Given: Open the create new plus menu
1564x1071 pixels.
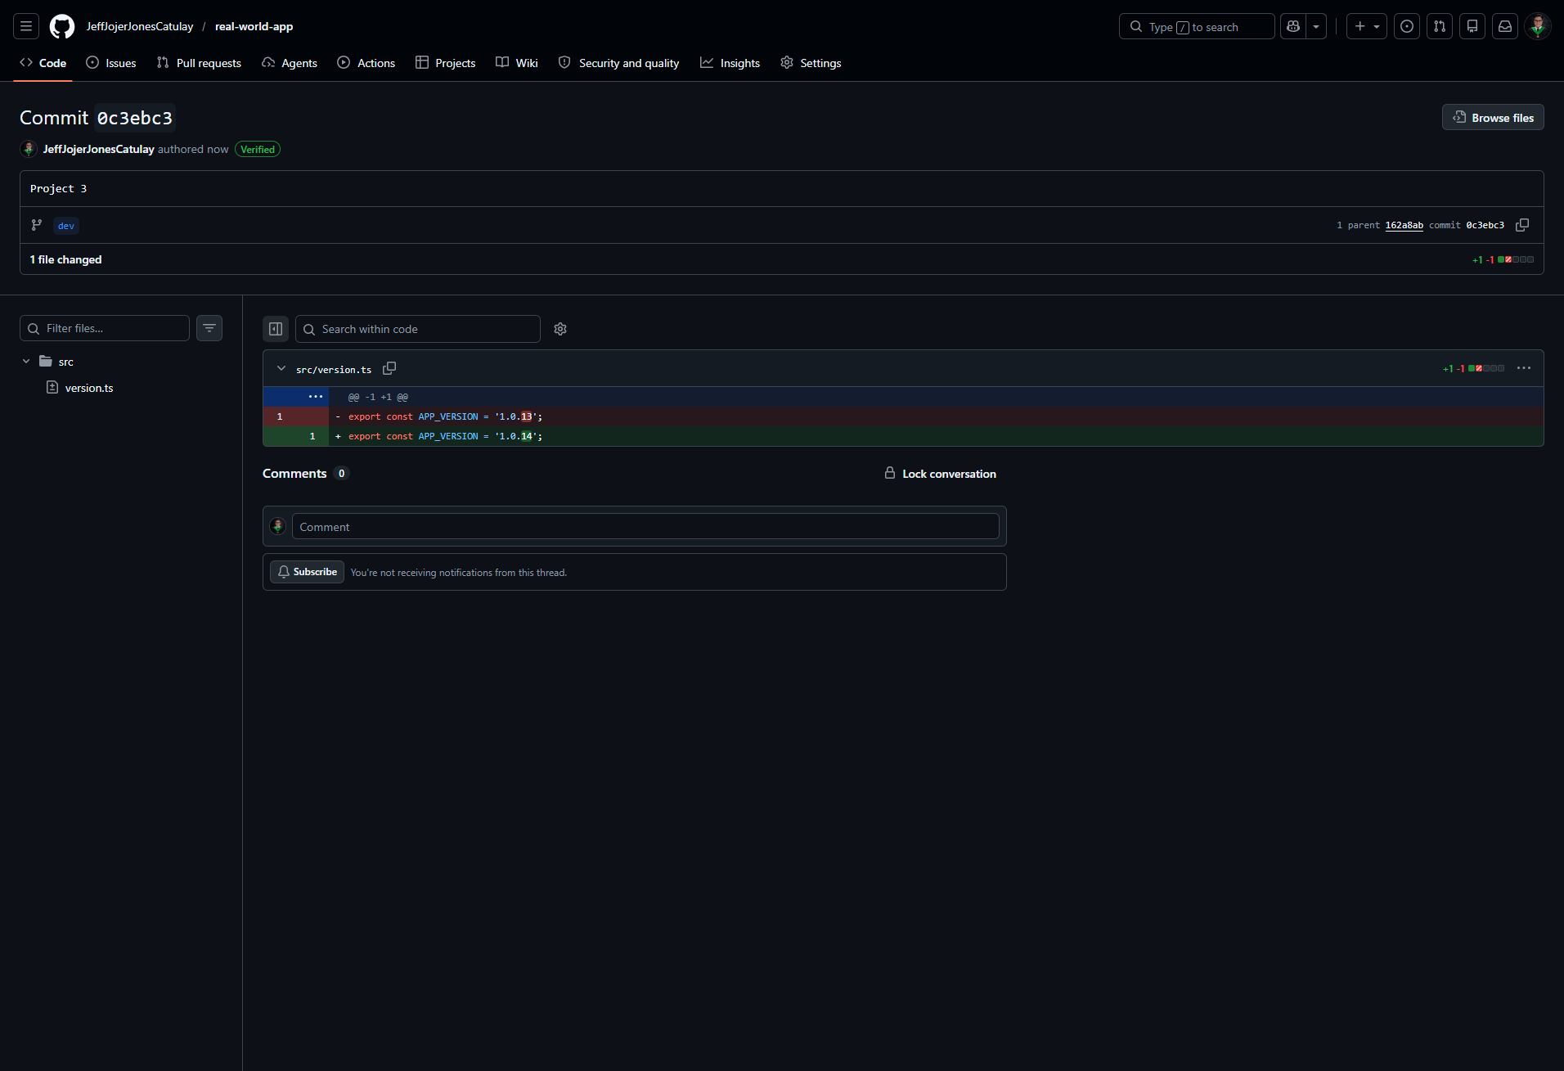Looking at the screenshot, I should click(x=1367, y=26).
